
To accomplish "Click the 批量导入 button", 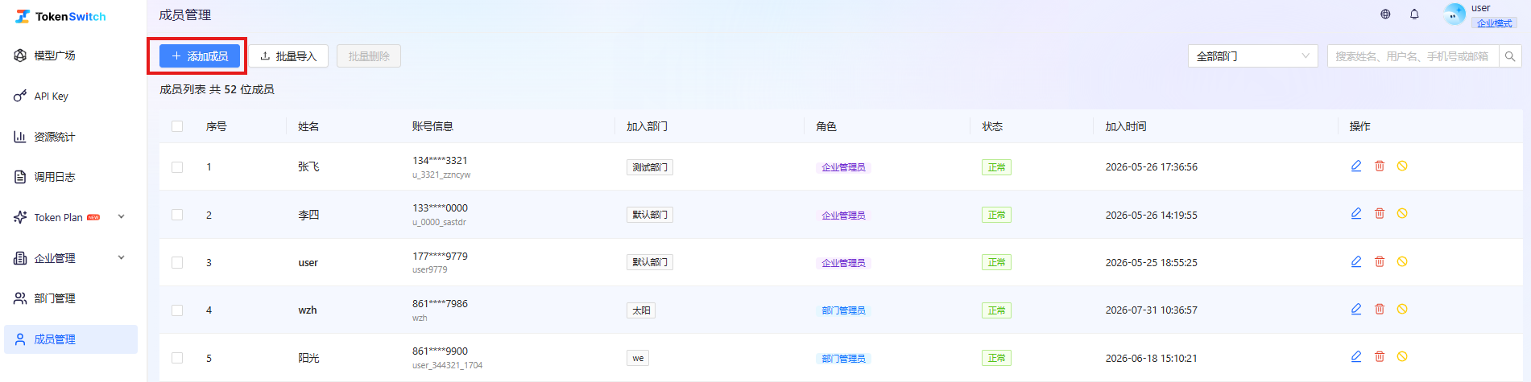I will coord(288,56).
